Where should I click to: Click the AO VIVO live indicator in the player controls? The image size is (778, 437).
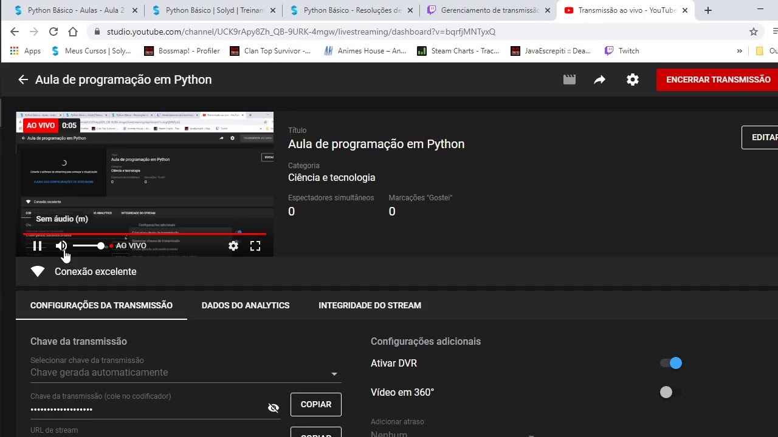coord(128,246)
